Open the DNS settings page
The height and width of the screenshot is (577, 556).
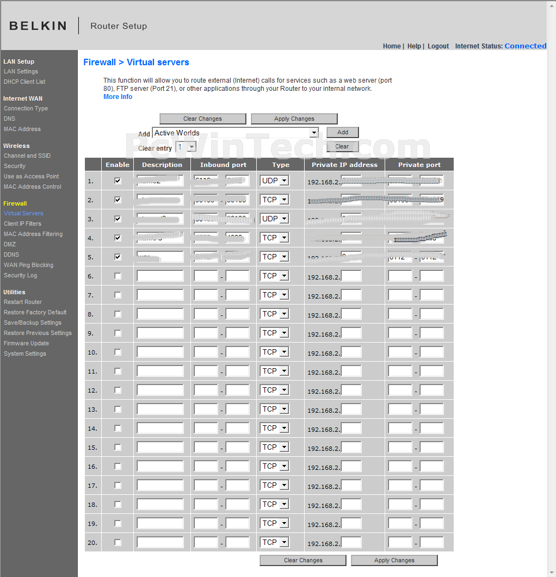pos(10,119)
